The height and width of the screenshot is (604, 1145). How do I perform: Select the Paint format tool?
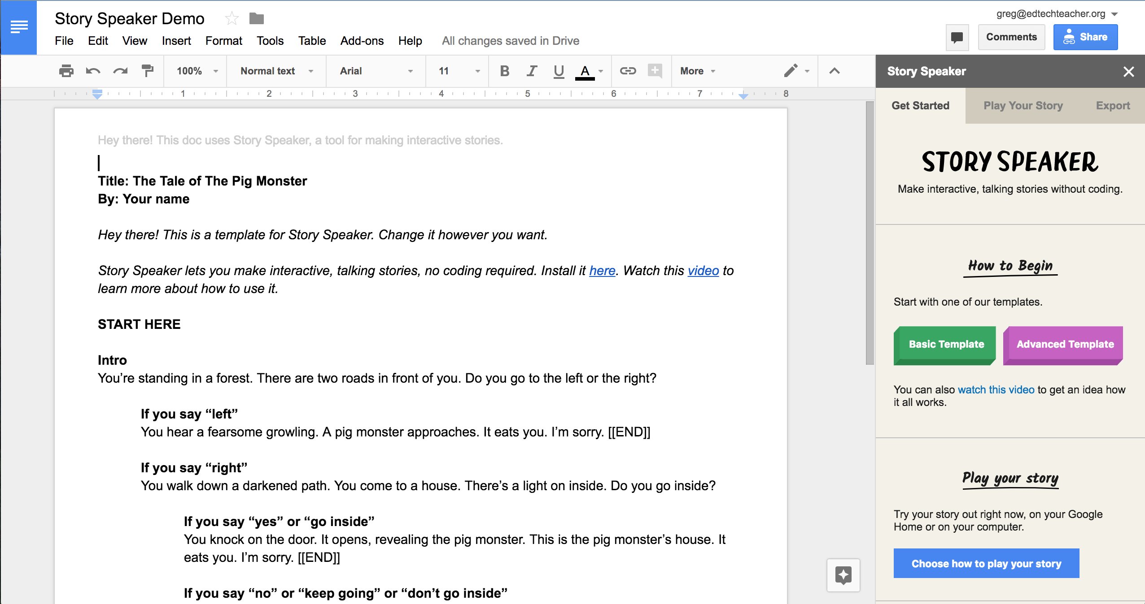coord(147,71)
